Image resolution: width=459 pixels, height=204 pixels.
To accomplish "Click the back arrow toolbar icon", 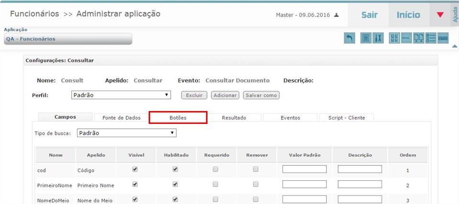I will tap(350, 38).
